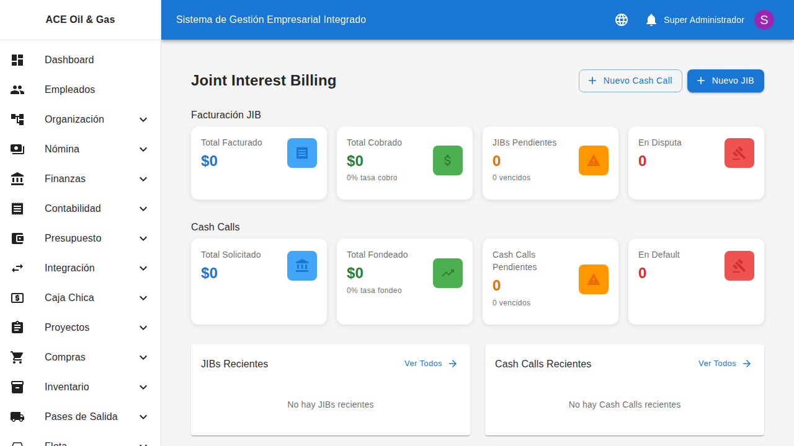Select the Empleados sidebar icon
Viewport: 794px width, 446px height.
click(17, 89)
